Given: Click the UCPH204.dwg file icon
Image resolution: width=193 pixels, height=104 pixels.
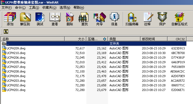Looking at the screenshot, I should pos(4,76).
